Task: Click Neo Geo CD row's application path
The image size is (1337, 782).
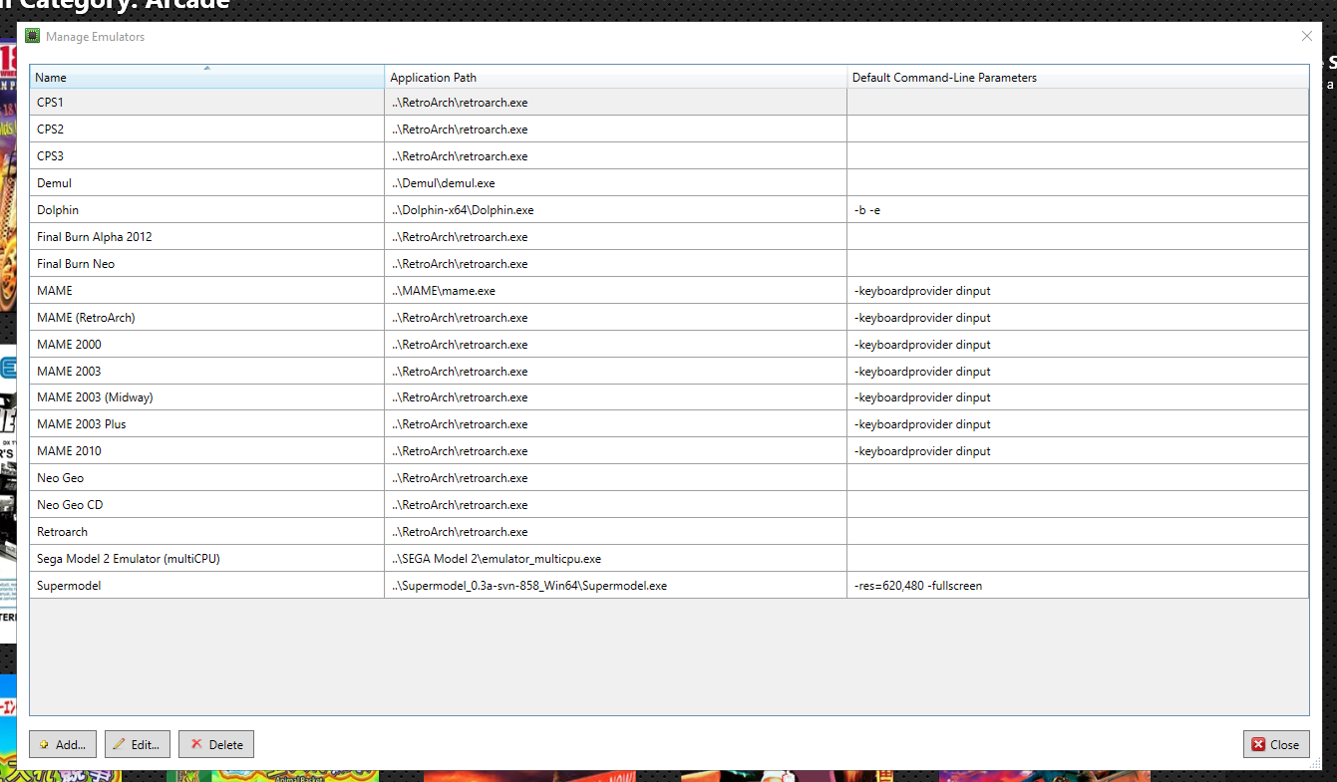Action: (616, 504)
